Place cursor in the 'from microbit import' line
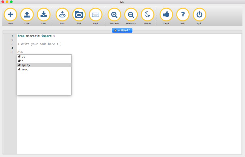245x157 pixels. 36,36
